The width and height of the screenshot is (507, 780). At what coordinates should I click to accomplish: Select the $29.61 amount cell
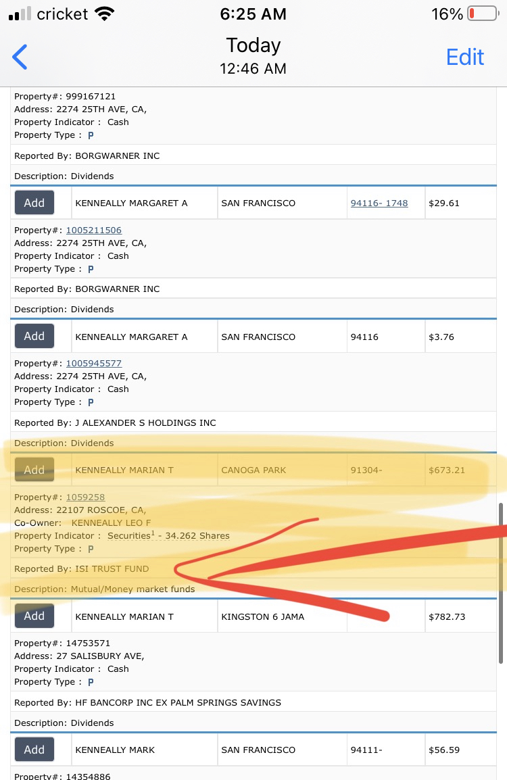[461, 203]
